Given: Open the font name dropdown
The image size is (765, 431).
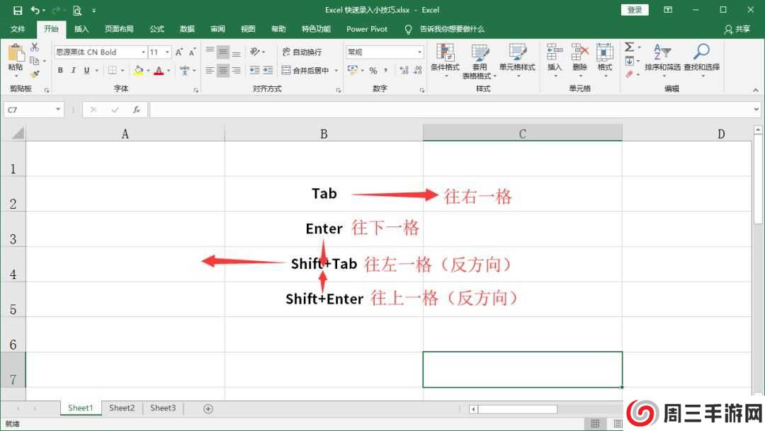Looking at the screenshot, I should point(143,52).
